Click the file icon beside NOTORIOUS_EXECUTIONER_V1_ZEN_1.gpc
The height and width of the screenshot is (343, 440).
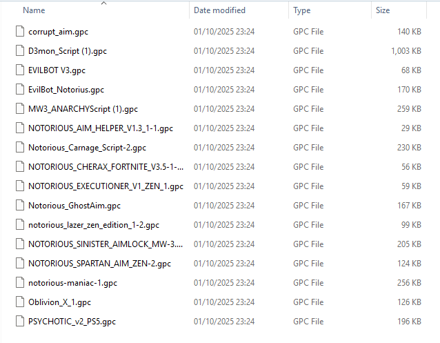(x=20, y=186)
